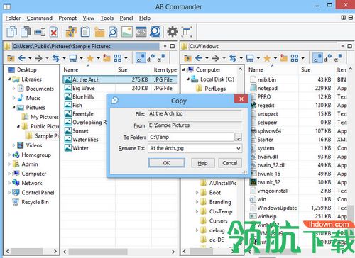Select drive e: in left panel
Image resolution: width=355 pixels, height=258 pixels.
click(161, 58)
